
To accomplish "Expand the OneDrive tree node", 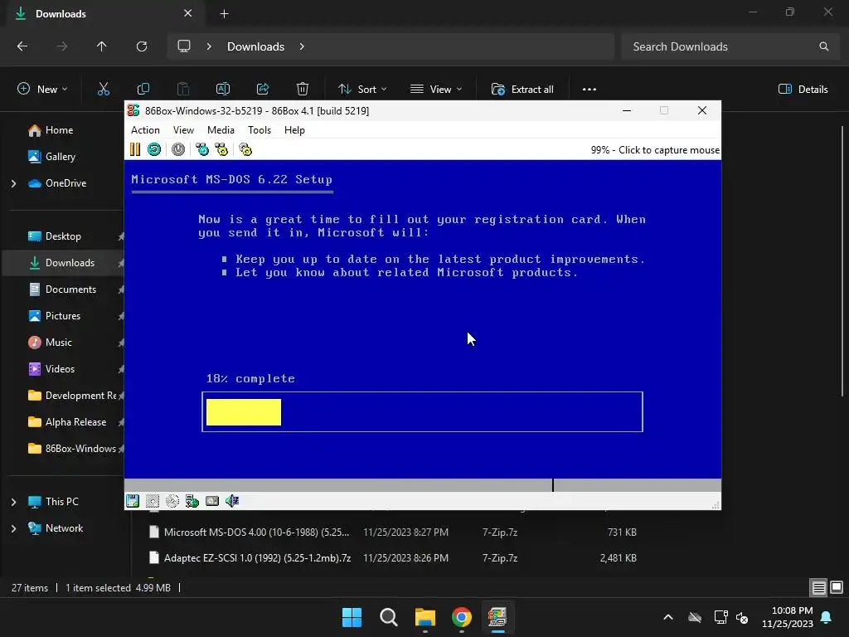I will [13, 183].
